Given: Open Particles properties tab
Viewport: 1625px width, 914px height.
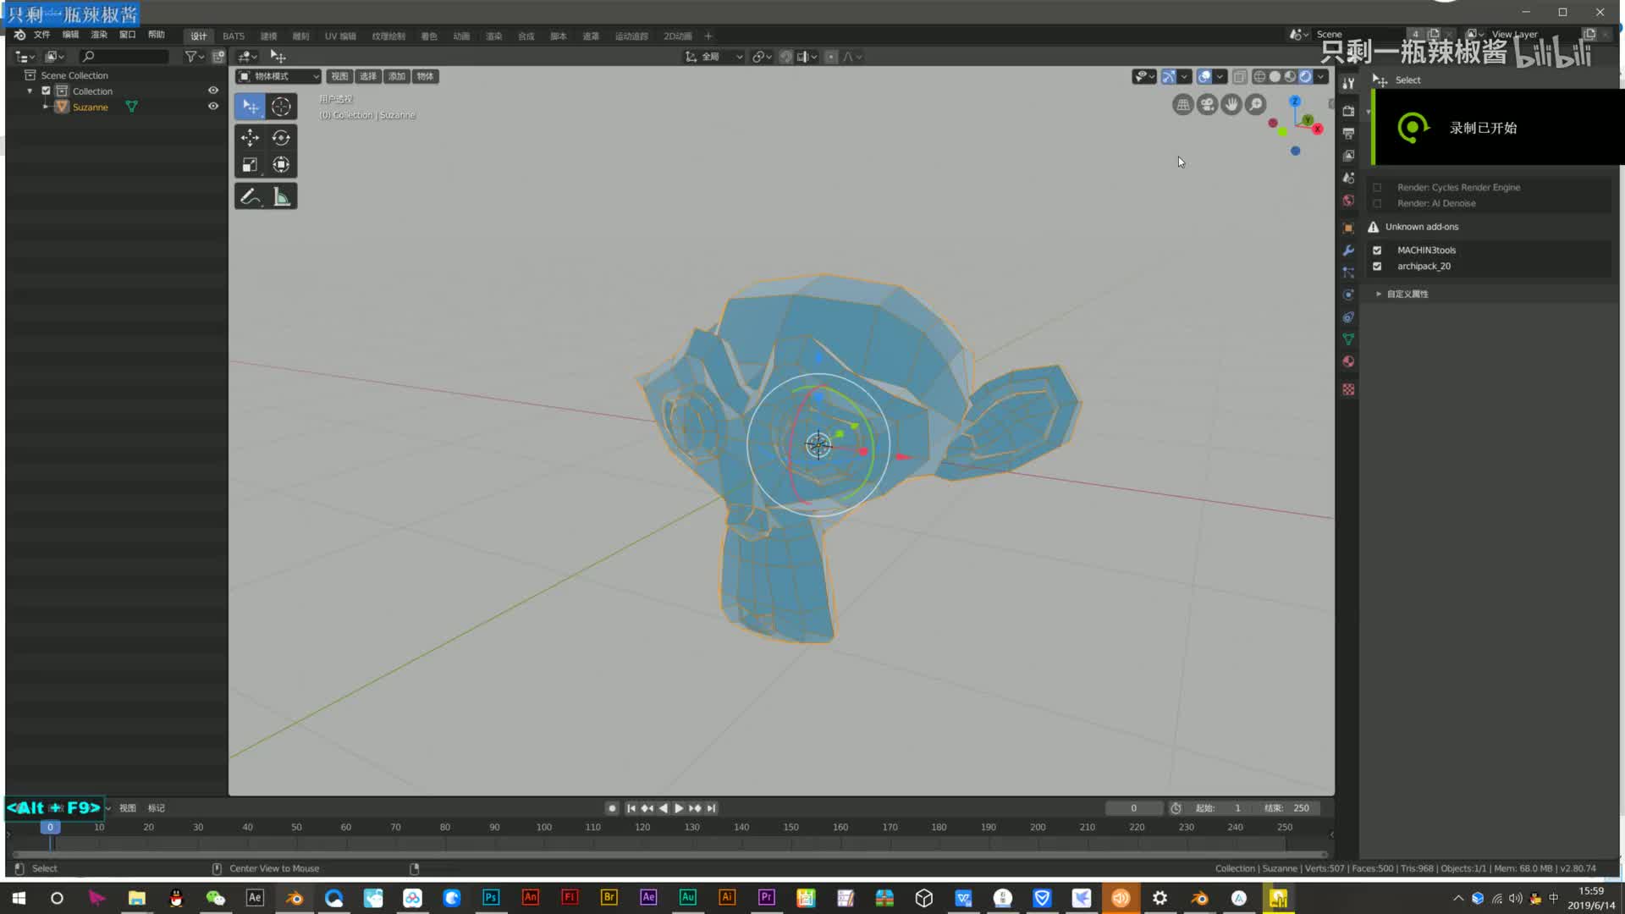Looking at the screenshot, I should 1348,273.
